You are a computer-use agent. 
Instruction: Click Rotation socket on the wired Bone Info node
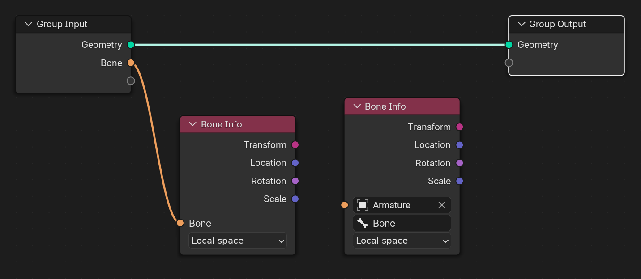pyautogui.click(x=295, y=181)
